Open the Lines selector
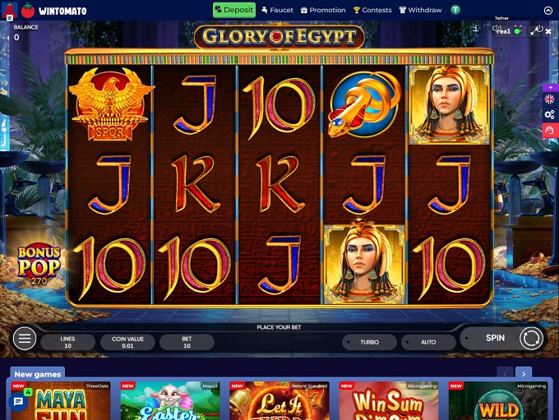The image size is (559, 420). point(67,342)
